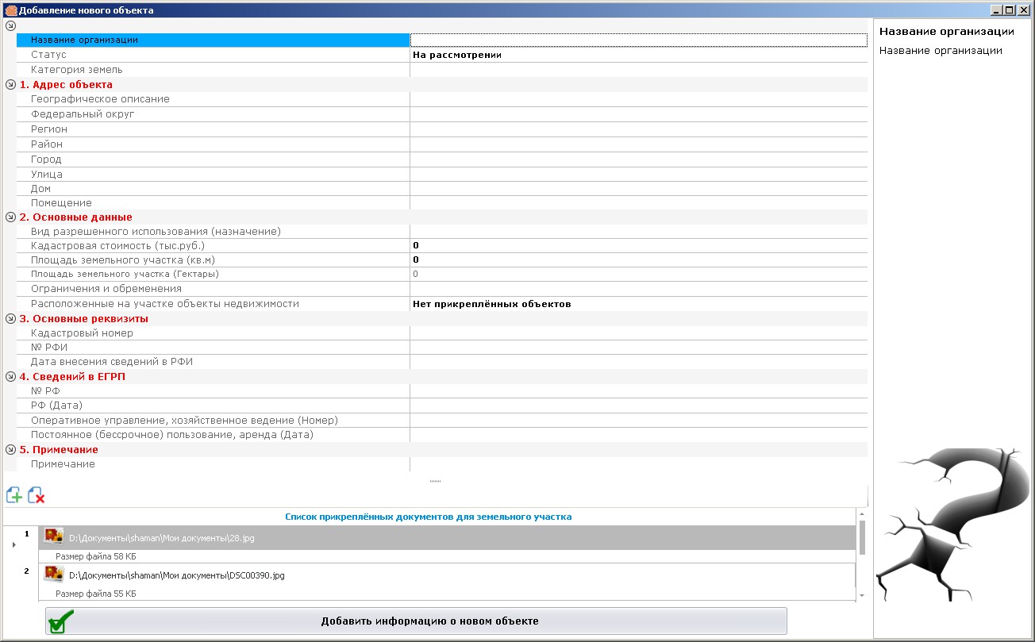Click the 'Район' value cell
1035x642 pixels.
pos(638,144)
